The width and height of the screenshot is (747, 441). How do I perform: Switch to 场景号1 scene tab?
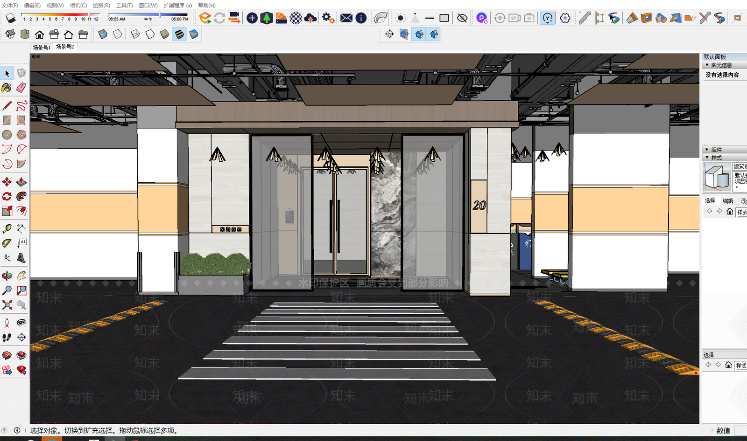click(x=42, y=47)
